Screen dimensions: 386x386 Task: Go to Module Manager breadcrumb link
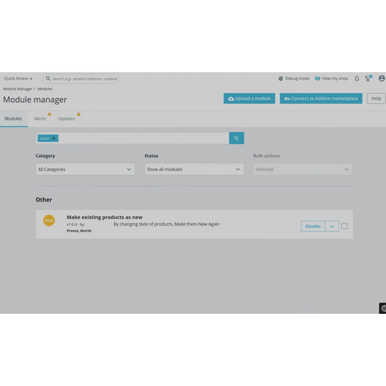17,89
